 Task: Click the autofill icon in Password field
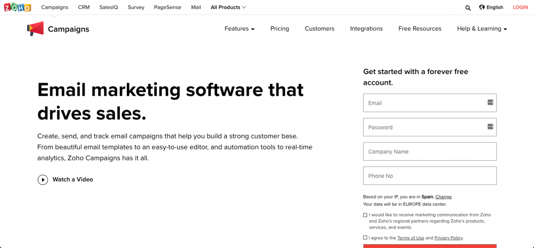pyautogui.click(x=490, y=126)
